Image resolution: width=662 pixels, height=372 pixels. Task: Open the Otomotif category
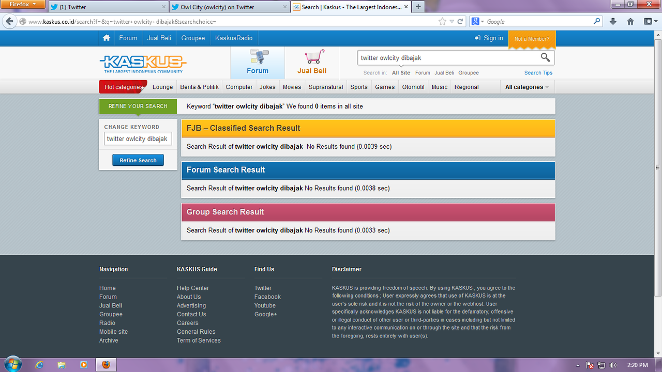(413, 87)
